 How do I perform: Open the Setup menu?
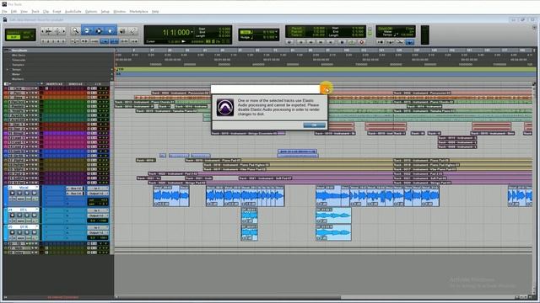tap(105, 11)
